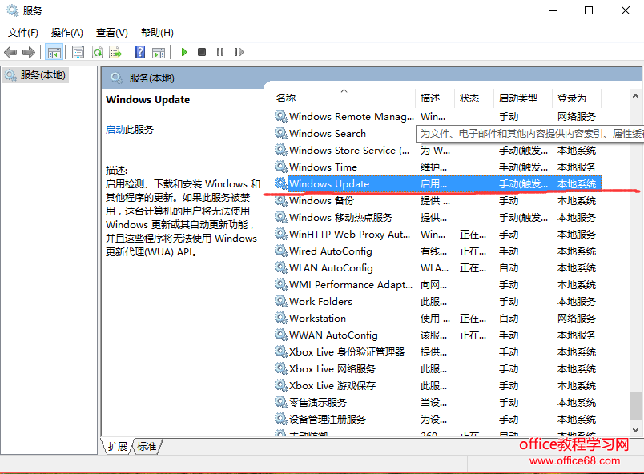Start the selected service with the green play icon
This screenshot has width=644, height=474.
pos(184,51)
